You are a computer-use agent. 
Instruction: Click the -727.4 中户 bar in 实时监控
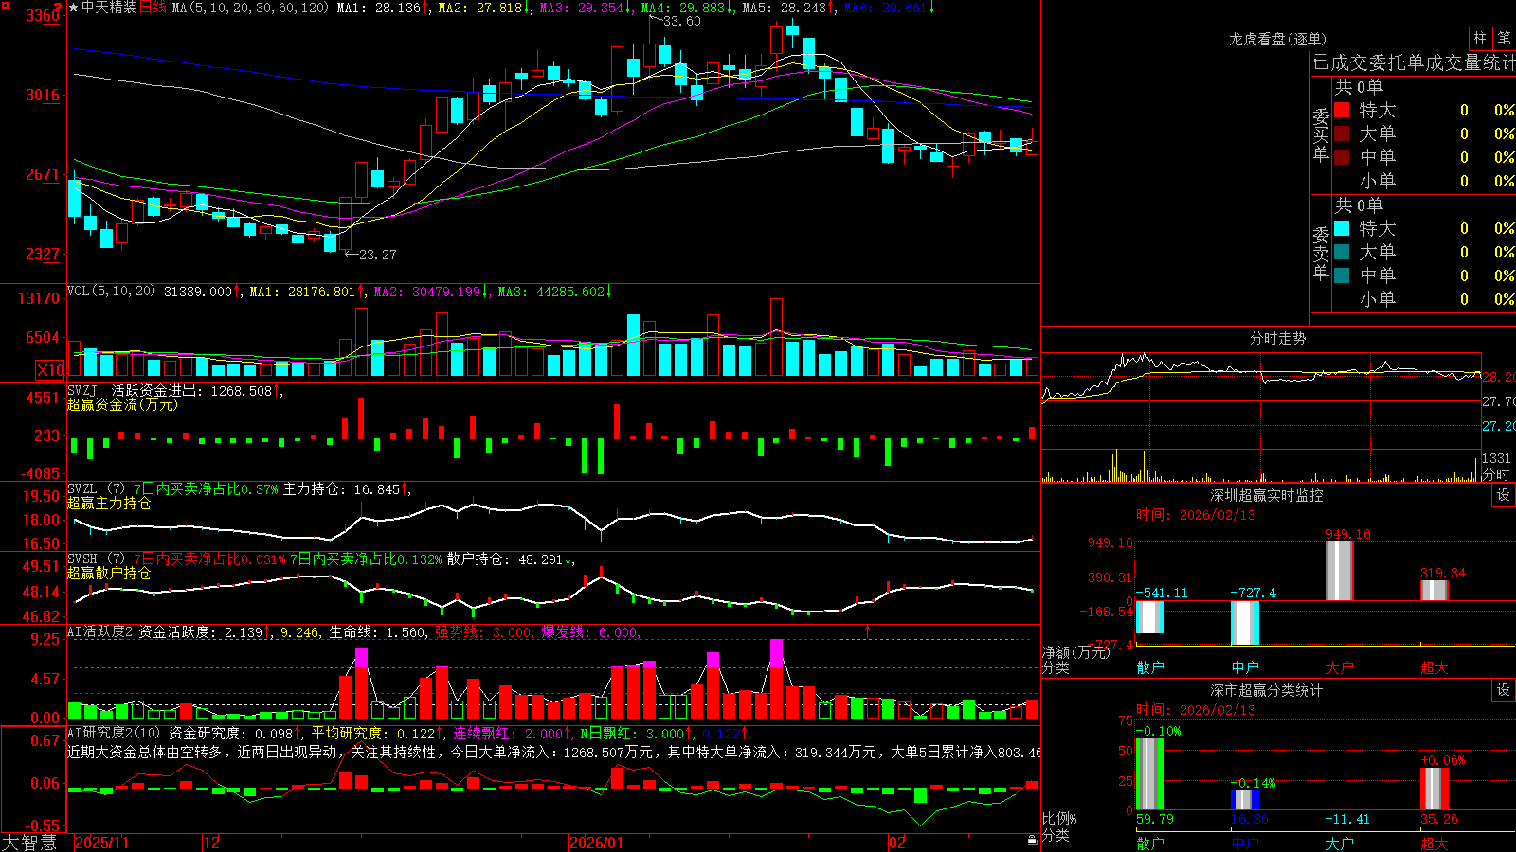pyautogui.click(x=1244, y=623)
